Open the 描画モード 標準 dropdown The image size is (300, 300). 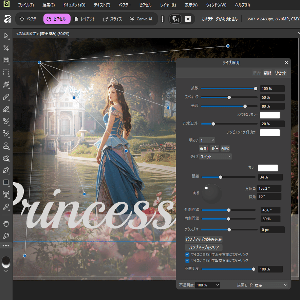[x=270, y=285]
